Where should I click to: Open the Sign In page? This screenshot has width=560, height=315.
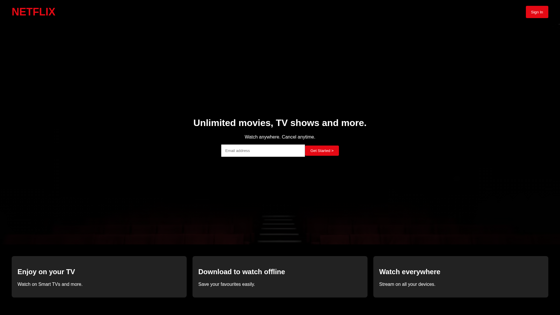pyautogui.click(x=537, y=12)
